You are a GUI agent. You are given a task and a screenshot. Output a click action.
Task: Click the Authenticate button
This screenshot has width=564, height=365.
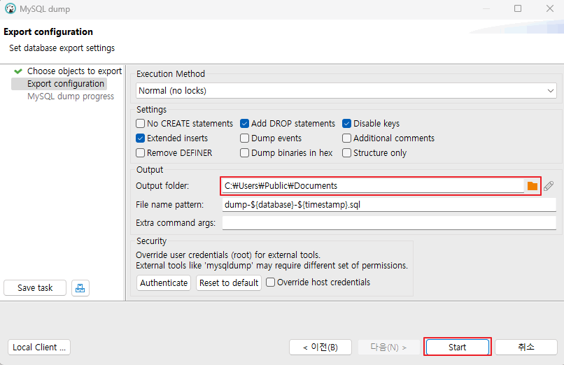(x=164, y=283)
